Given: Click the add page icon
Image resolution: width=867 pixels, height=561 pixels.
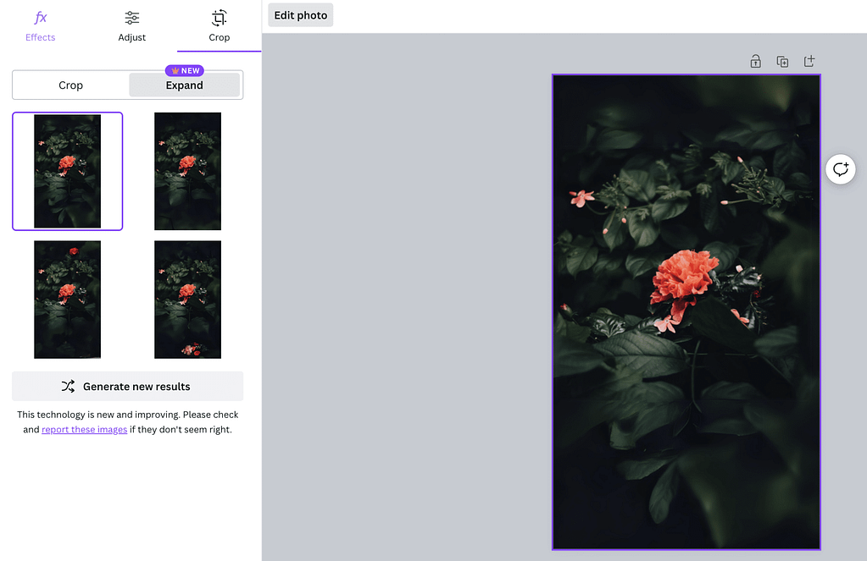Looking at the screenshot, I should [809, 61].
